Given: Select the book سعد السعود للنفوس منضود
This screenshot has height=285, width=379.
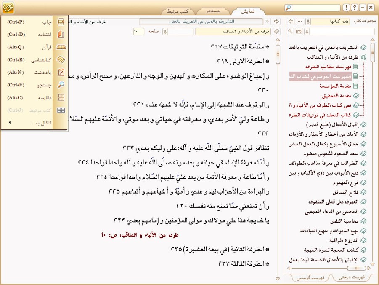Looking at the screenshot, I should click(x=331, y=153).
